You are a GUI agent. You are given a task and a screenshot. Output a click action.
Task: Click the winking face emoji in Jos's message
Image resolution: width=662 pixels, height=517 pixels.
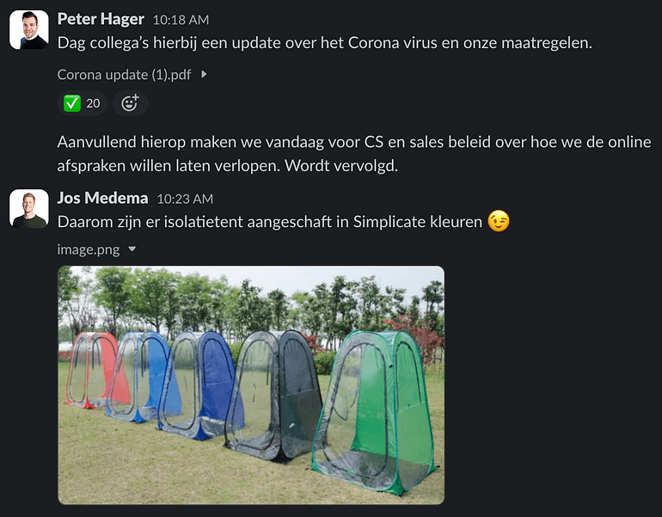[x=499, y=221]
